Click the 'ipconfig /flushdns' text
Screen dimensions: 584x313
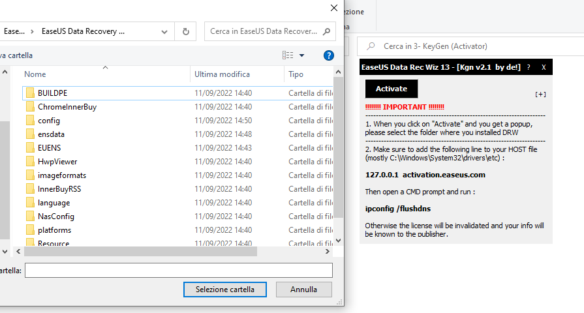[x=398, y=209]
